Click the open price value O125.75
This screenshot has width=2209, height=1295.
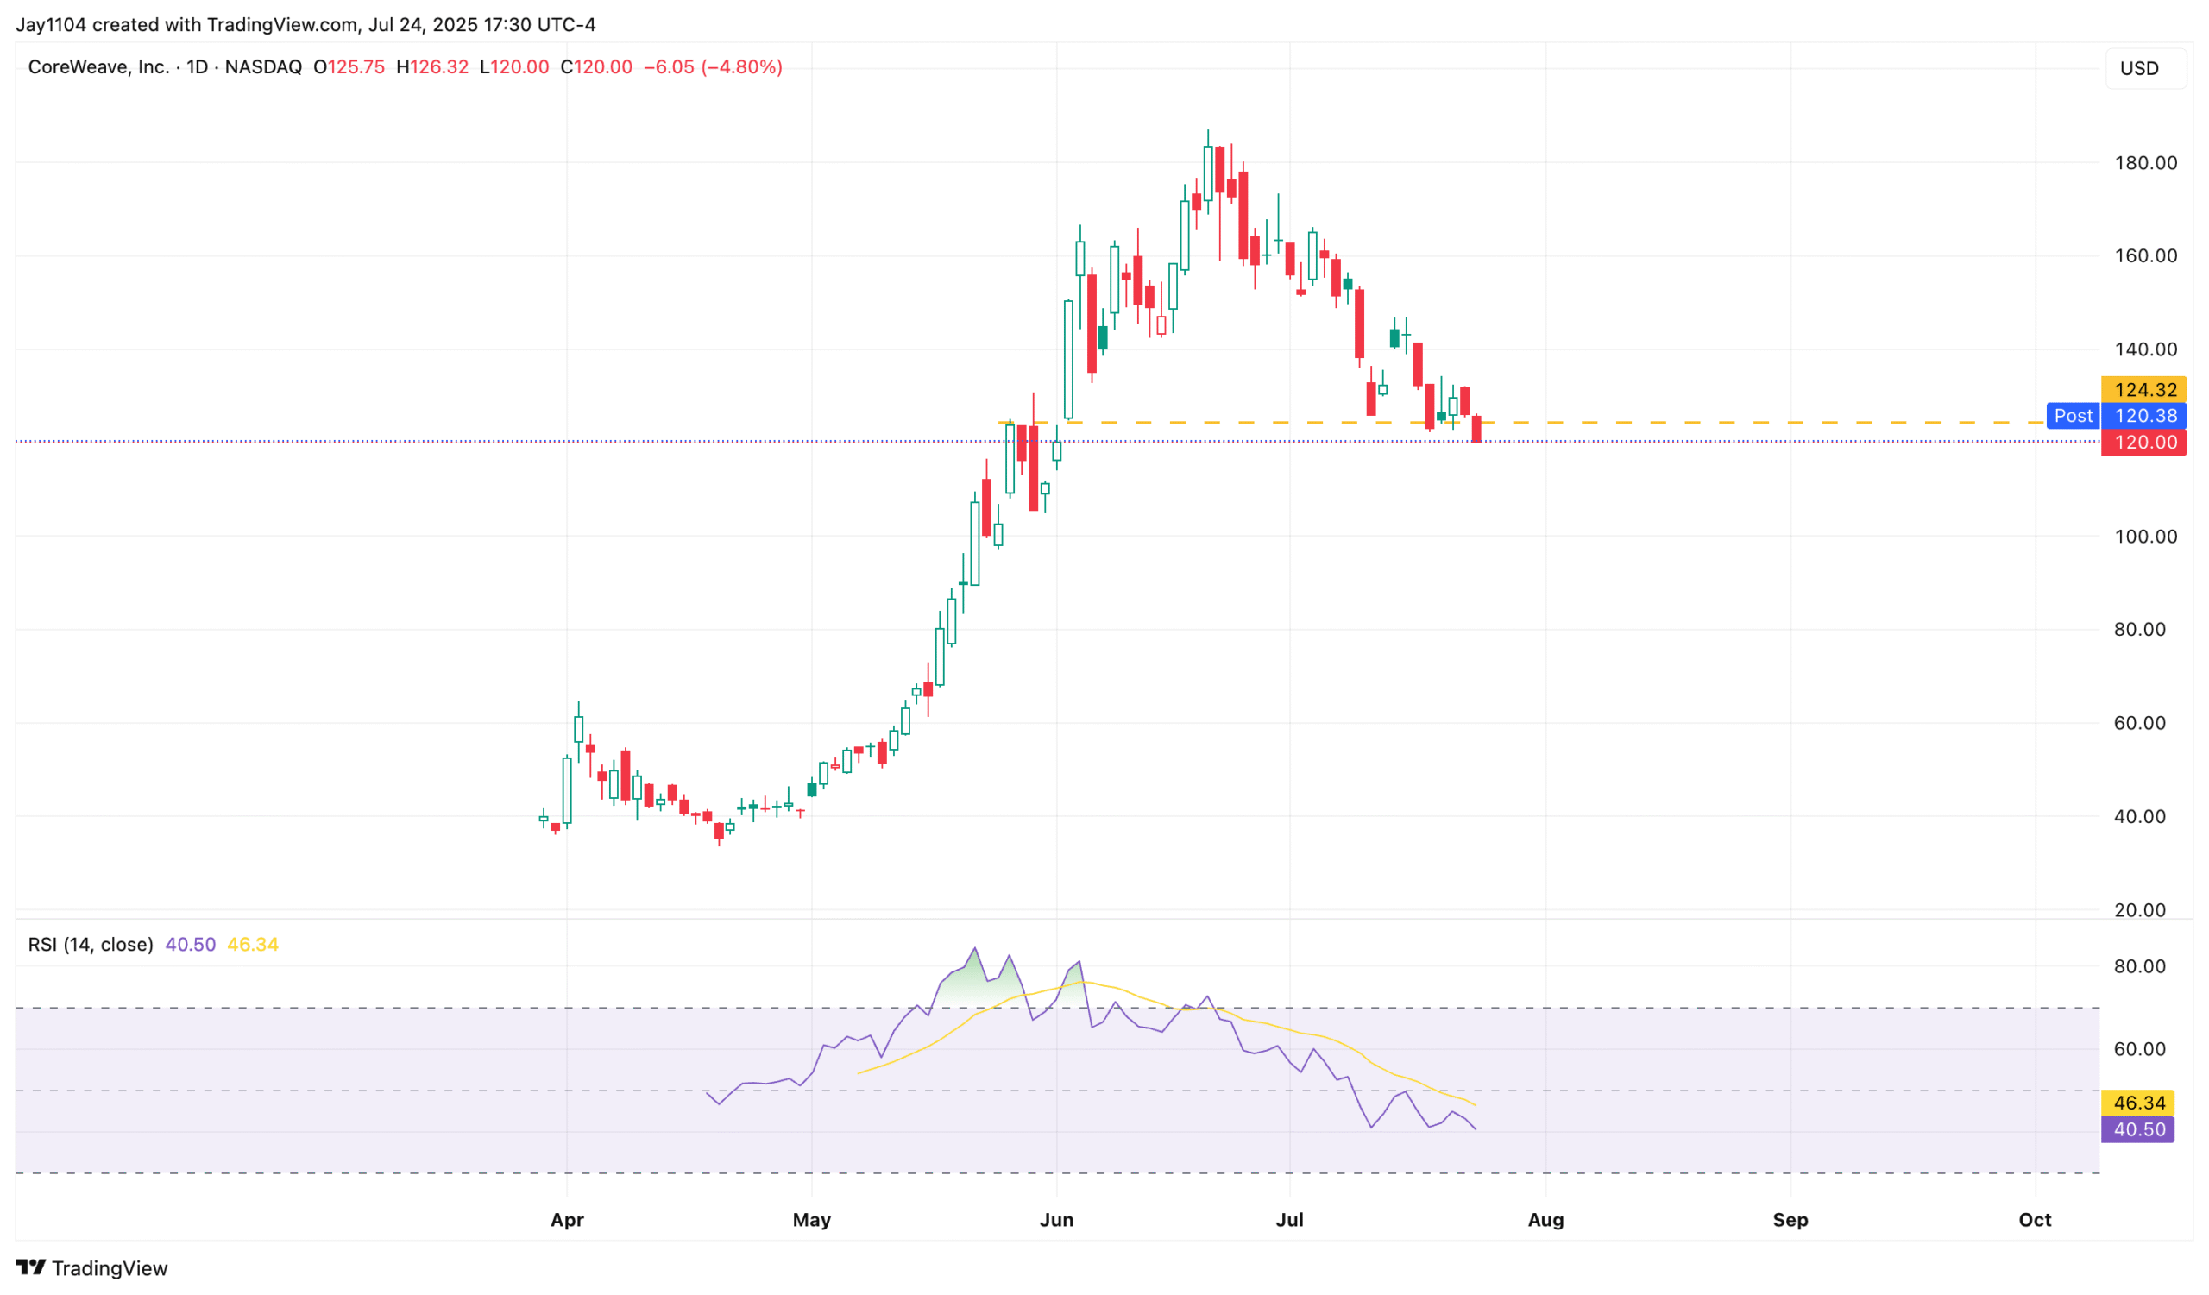click(349, 67)
